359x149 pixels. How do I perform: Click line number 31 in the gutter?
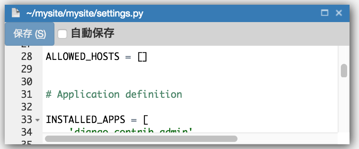pyautogui.click(x=27, y=94)
